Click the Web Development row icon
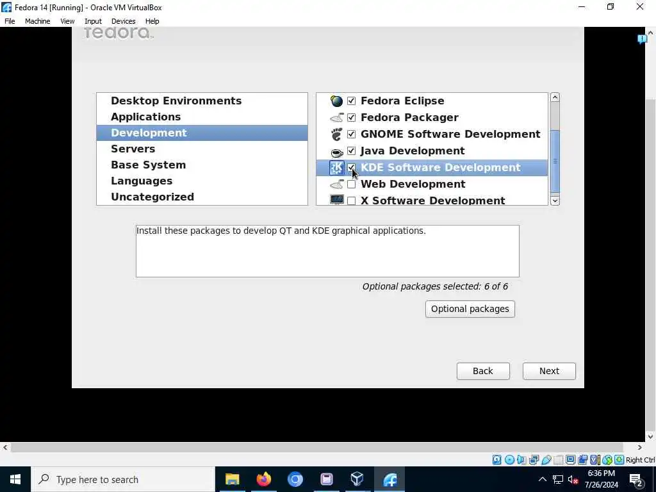Screen dimensions: 656x492 (x=337, y=184)
